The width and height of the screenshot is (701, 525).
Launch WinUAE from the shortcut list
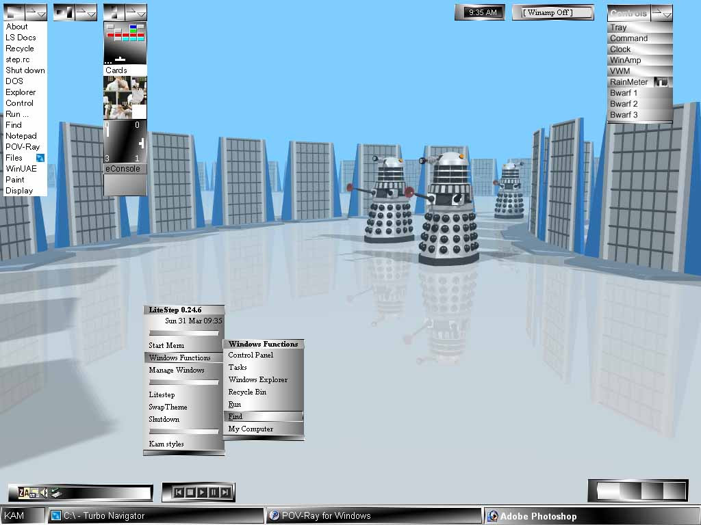pos(25,169)
